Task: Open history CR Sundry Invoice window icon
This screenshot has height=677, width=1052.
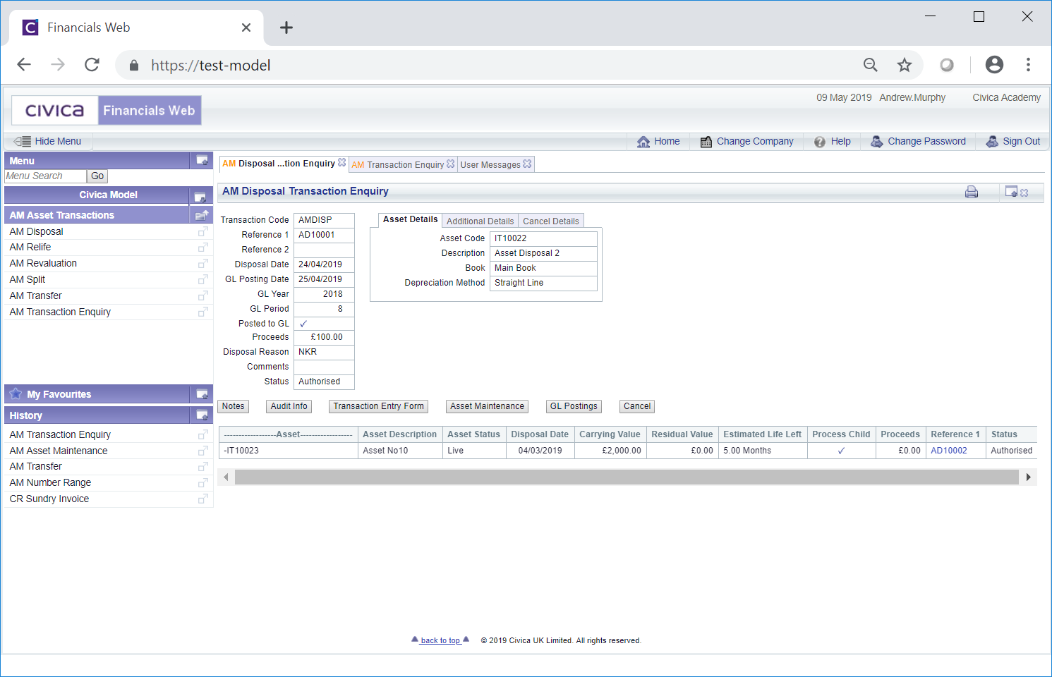Action: click(203, 499)
